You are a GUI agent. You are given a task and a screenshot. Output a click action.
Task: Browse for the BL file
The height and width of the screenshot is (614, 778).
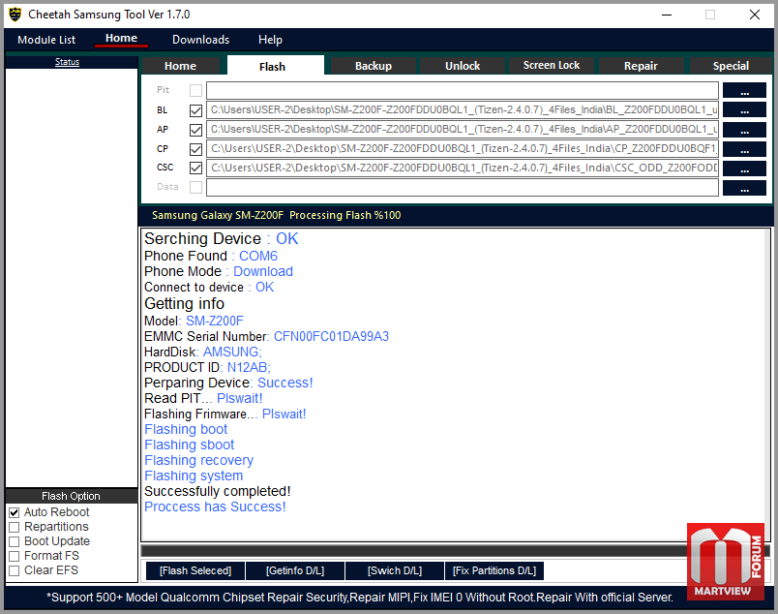pyautogui.click(x=743, y=110)
